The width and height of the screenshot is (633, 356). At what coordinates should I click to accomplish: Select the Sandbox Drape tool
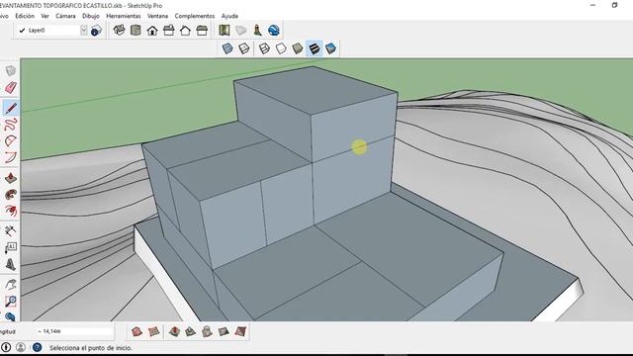(x=207, y=332)
